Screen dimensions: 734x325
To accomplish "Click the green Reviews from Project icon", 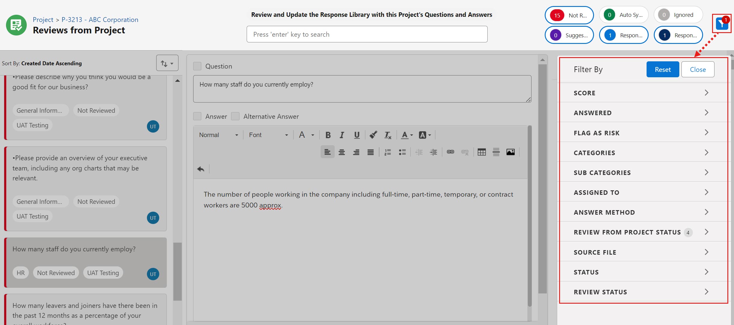I will (x=16, y=25).
